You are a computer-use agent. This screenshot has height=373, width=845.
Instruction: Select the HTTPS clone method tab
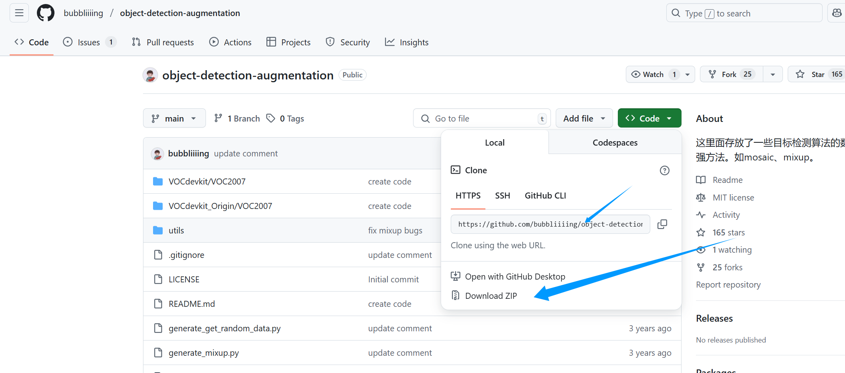468,196
